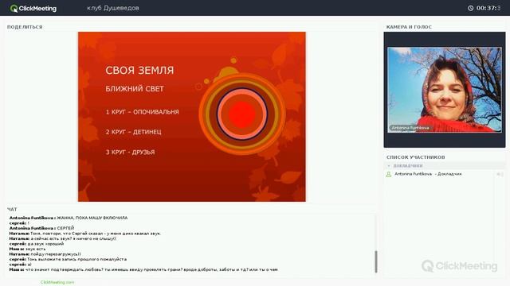The width and height of the screenshot is (510, 286).
Task: Click the 'ЧАТ' panel heading
Action: click(x=12, y=209)
